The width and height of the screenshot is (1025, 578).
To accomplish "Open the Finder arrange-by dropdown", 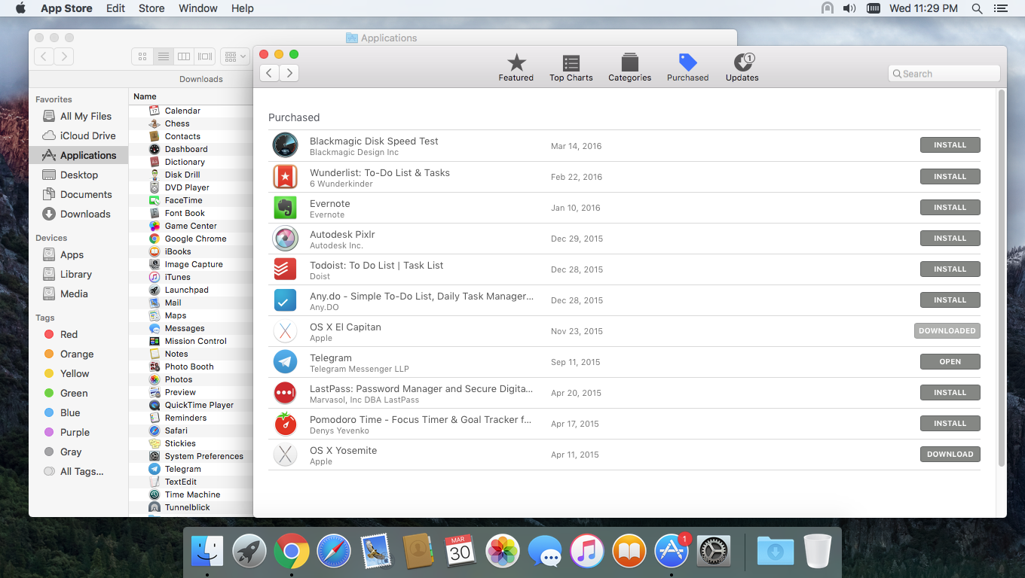I will point(235,56).
